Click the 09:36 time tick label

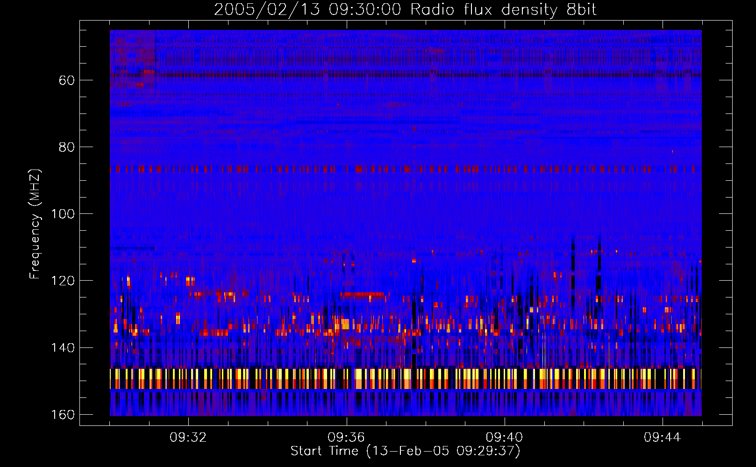tap(346, 438)
